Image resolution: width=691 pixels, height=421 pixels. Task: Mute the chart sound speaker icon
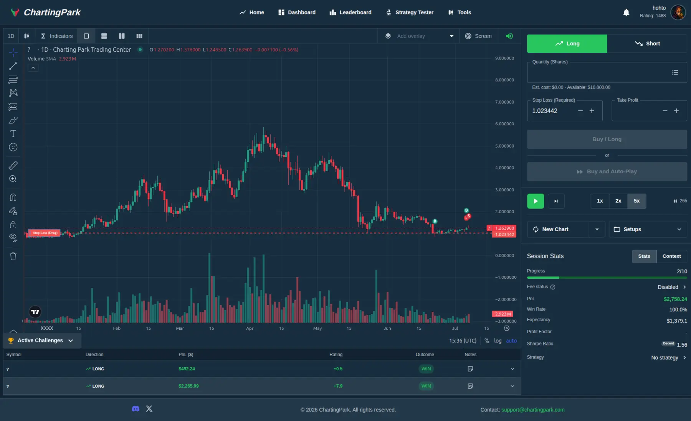click(509, 36)
